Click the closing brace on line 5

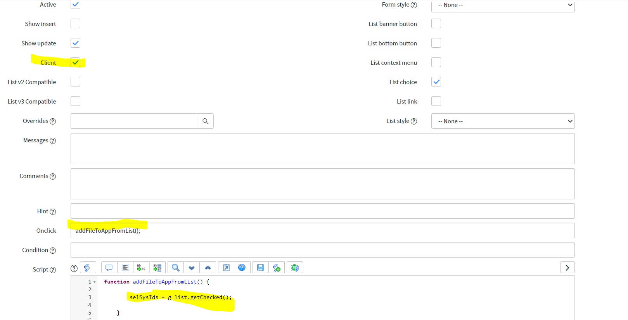pos(118,313)
